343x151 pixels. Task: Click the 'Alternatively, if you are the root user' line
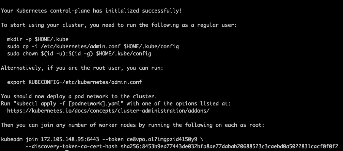pyautogui.click(x=82, y=68)
